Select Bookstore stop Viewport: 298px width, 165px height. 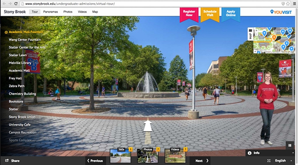tap(16, 101)
